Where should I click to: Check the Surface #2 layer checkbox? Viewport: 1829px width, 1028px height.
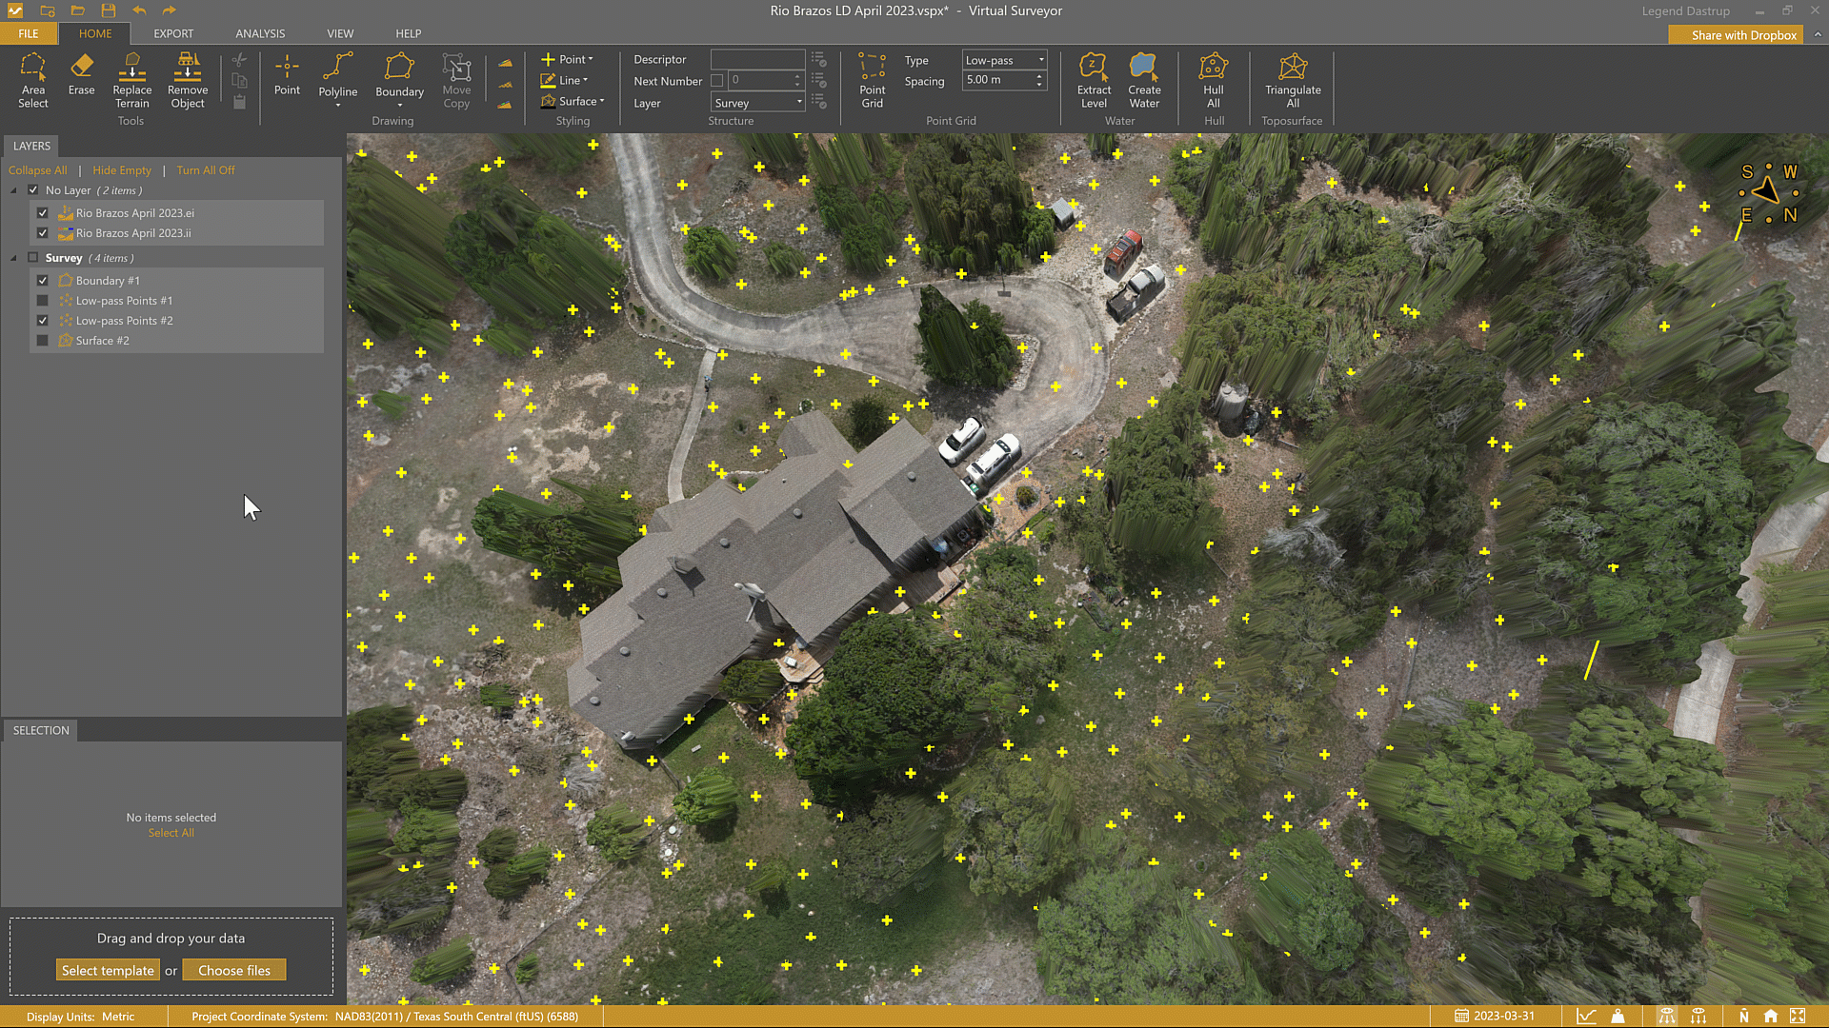pyautogui.click(x=43, y=341)
